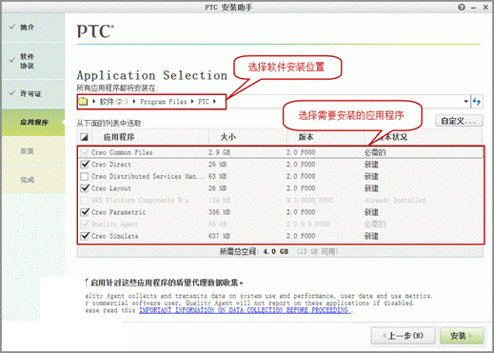Go to 许可证 step in sidebar
Viewport: 494px width, 353px height.
click(x=33, y=93)
